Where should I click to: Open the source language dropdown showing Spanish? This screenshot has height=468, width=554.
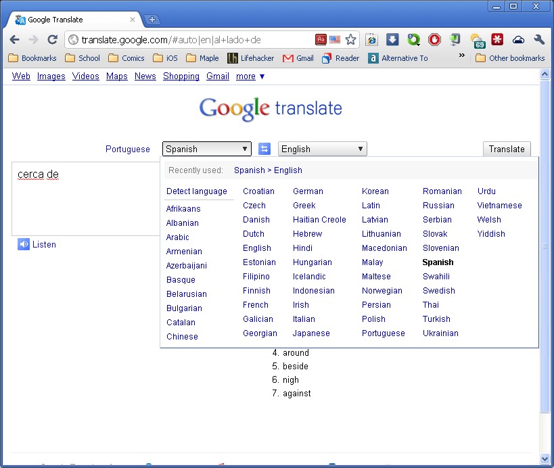point(206,148)
